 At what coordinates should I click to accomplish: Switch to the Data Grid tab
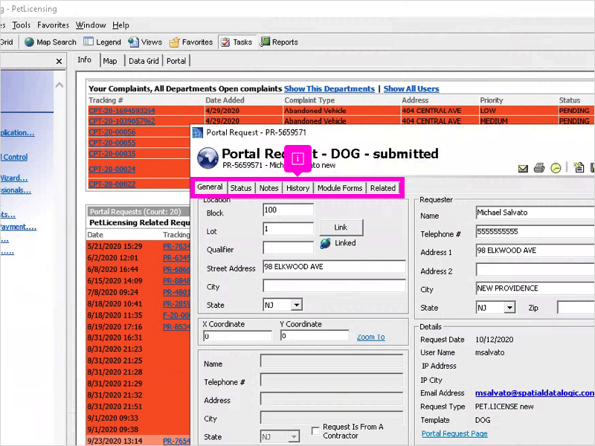coord(144,61)
